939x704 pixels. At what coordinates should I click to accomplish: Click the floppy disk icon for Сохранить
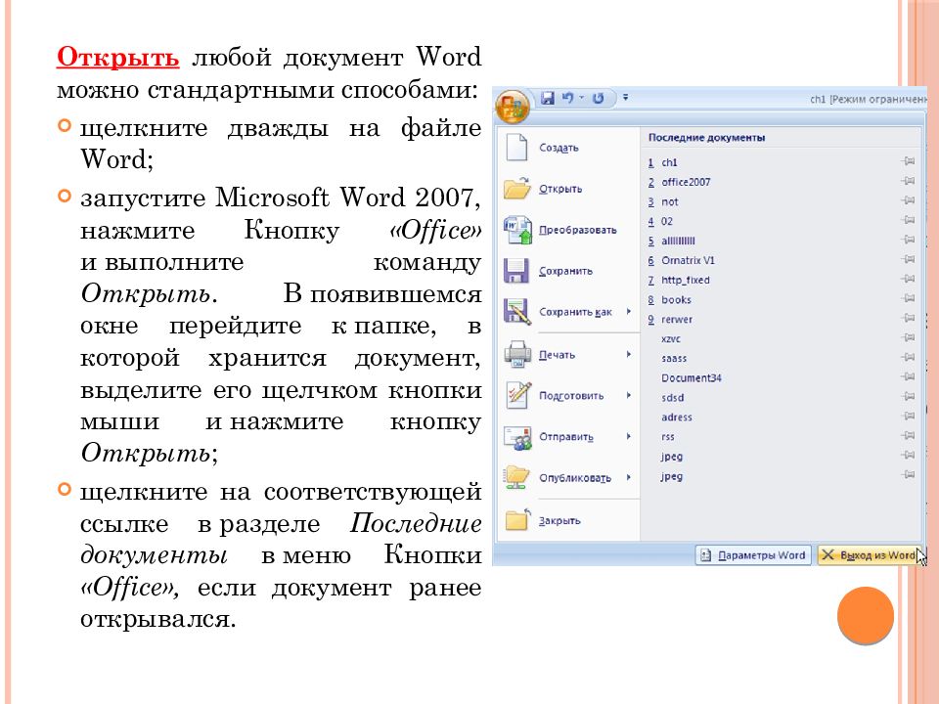click(x=516, y=271)
